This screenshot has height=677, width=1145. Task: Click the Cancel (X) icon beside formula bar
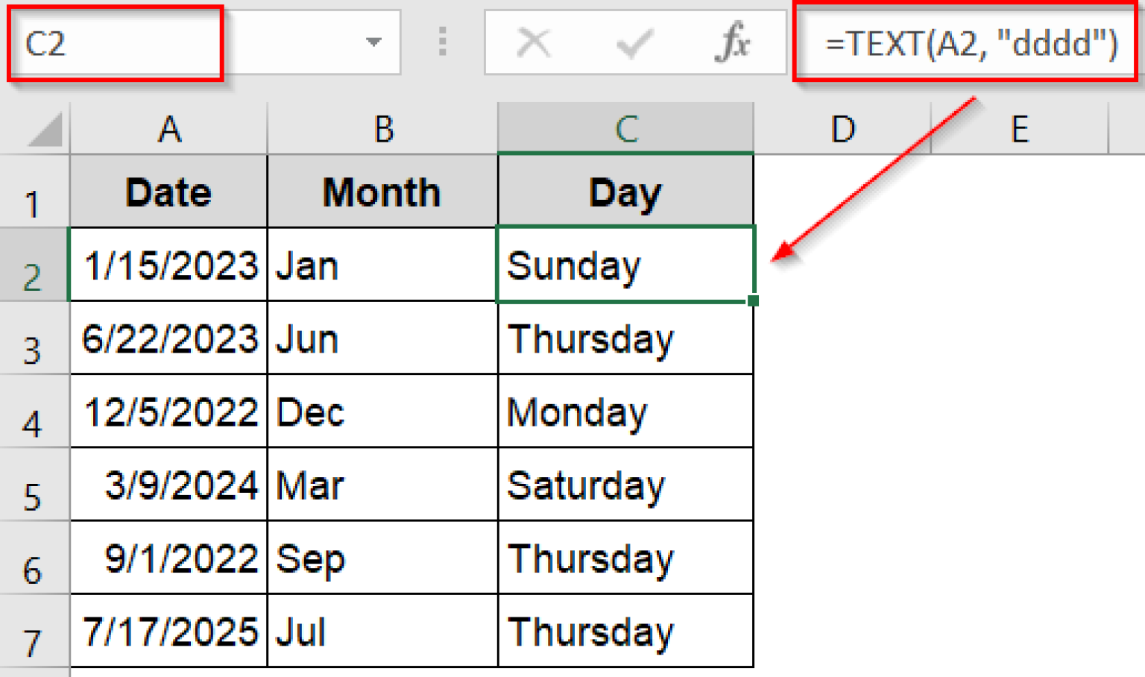[534, 42]
